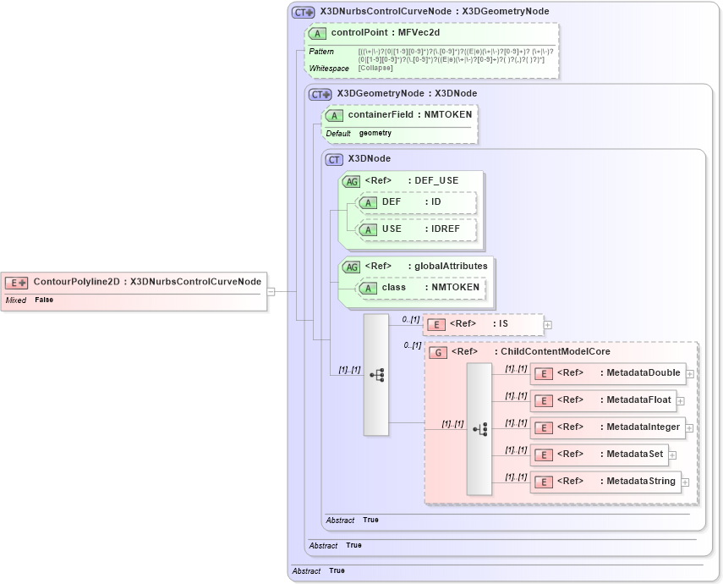The height and width of the screenshot is (584, 723).
Task: Select X3DNurbsControlCurveNode : X3DGeometryNode header
Action: coord(435,11)
